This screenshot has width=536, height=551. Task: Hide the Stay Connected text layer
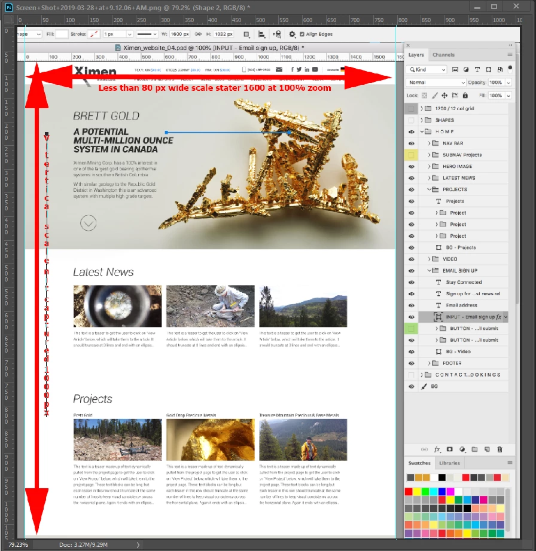(411, 282)
